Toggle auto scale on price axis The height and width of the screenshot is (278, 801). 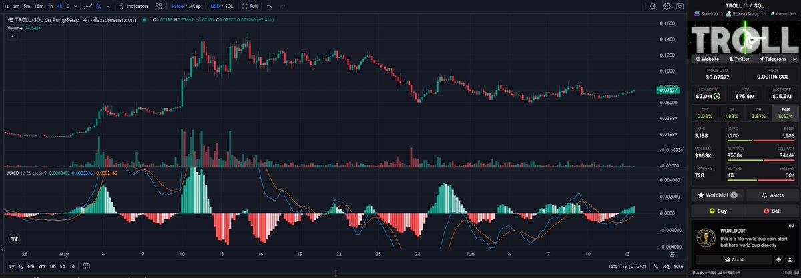[678, 266]
